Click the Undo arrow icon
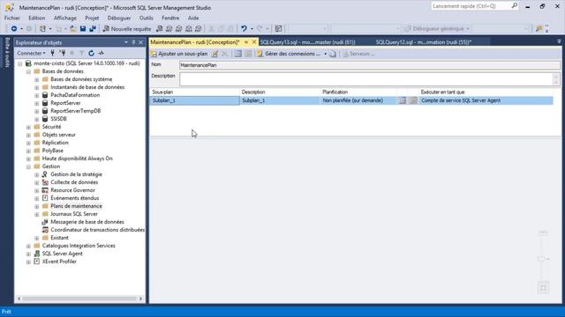 point(244,28)
